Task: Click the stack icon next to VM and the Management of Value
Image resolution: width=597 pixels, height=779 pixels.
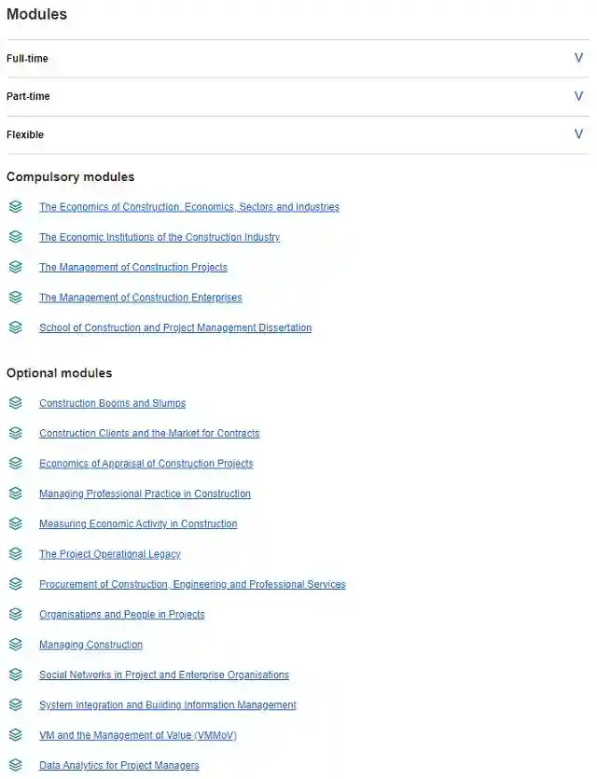Action: tap(15, 735)
